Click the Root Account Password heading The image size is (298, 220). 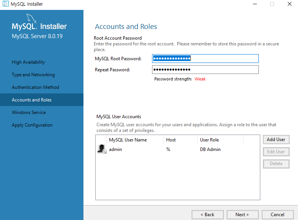[x=118, y=38]
